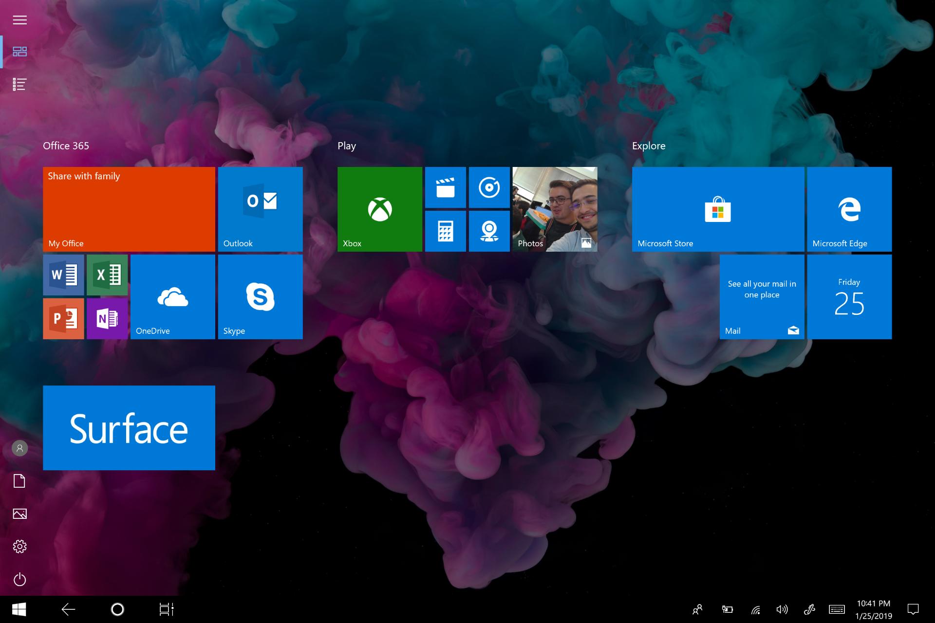Open the Surface app tile
The width and height of the screenshot is (935, 623).
(129, 428)
